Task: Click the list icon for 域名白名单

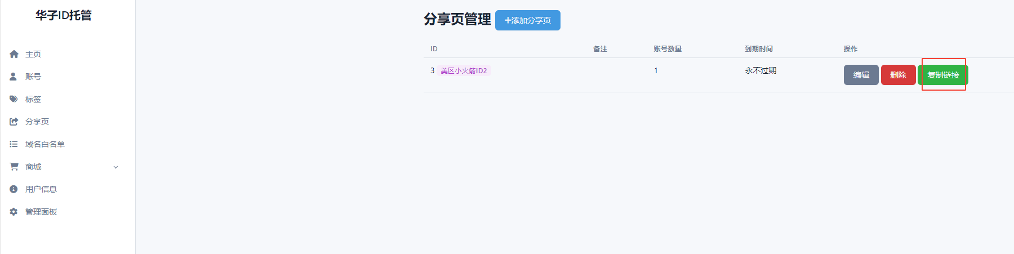Action: 14,144
